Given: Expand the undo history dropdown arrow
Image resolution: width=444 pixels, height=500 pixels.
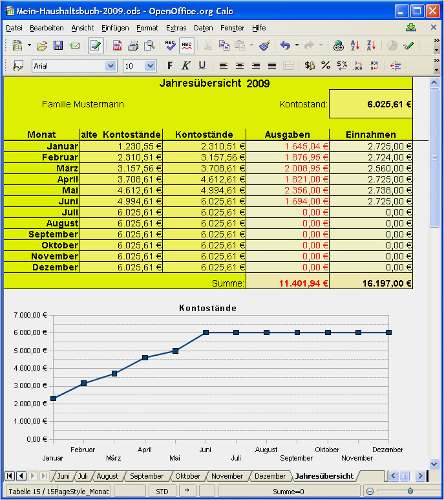Looking at the screenshot, I should tap(297, 46).
